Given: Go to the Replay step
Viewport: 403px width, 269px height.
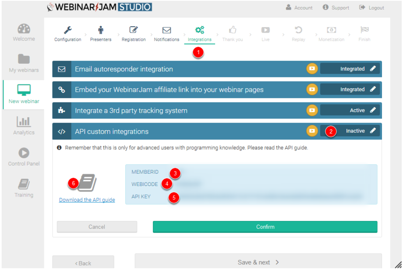Looking at the screenshot, I should pos(298,34).
